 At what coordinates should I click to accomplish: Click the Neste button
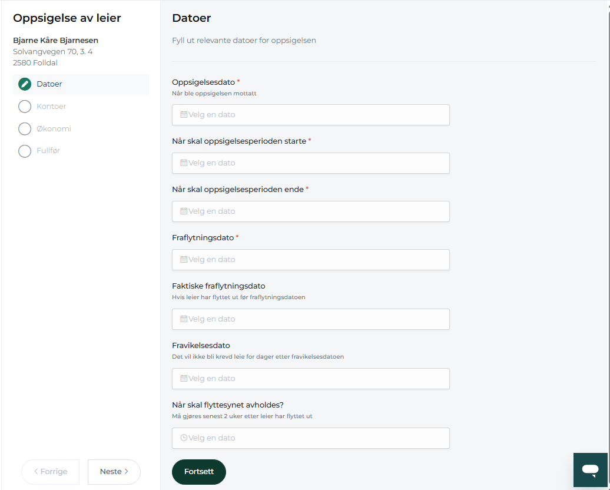114,472
